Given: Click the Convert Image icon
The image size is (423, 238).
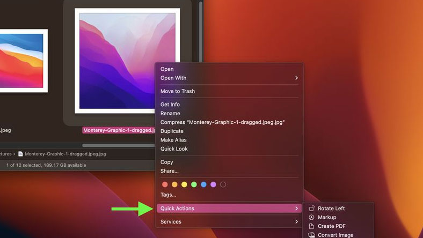Looking at the screenshot, I should (311, 235).
